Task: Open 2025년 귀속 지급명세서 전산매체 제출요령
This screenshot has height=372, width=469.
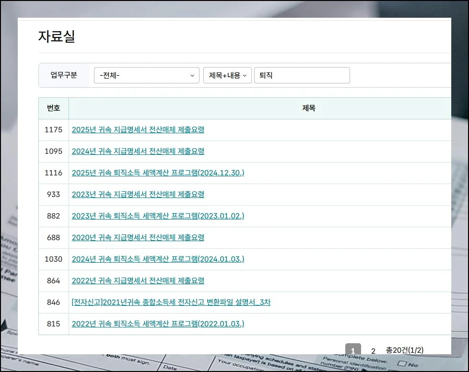Action: pyautogui.click(x=138, y=129)
